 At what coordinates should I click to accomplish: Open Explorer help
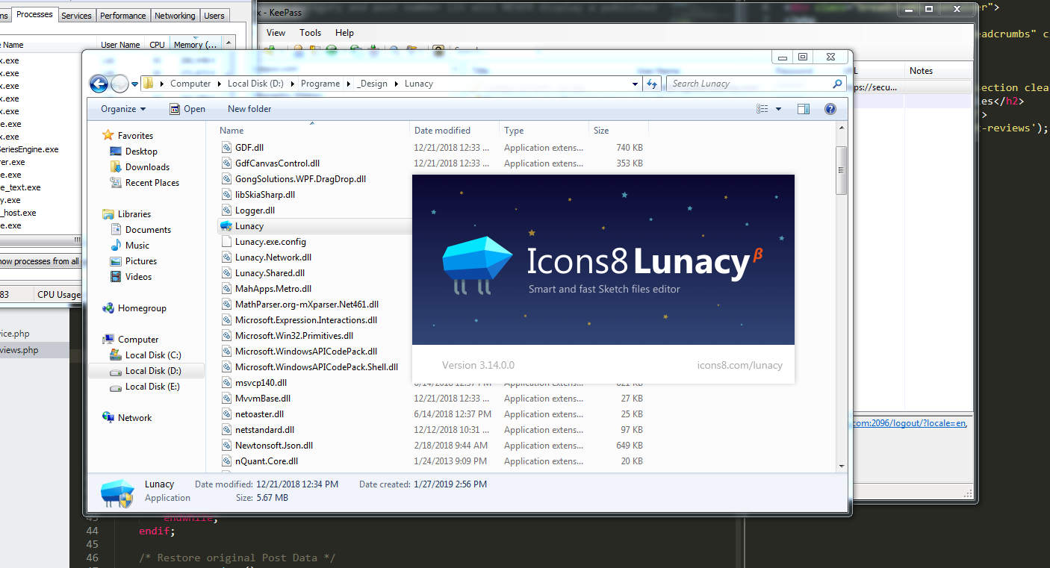[x=830, y=109]
